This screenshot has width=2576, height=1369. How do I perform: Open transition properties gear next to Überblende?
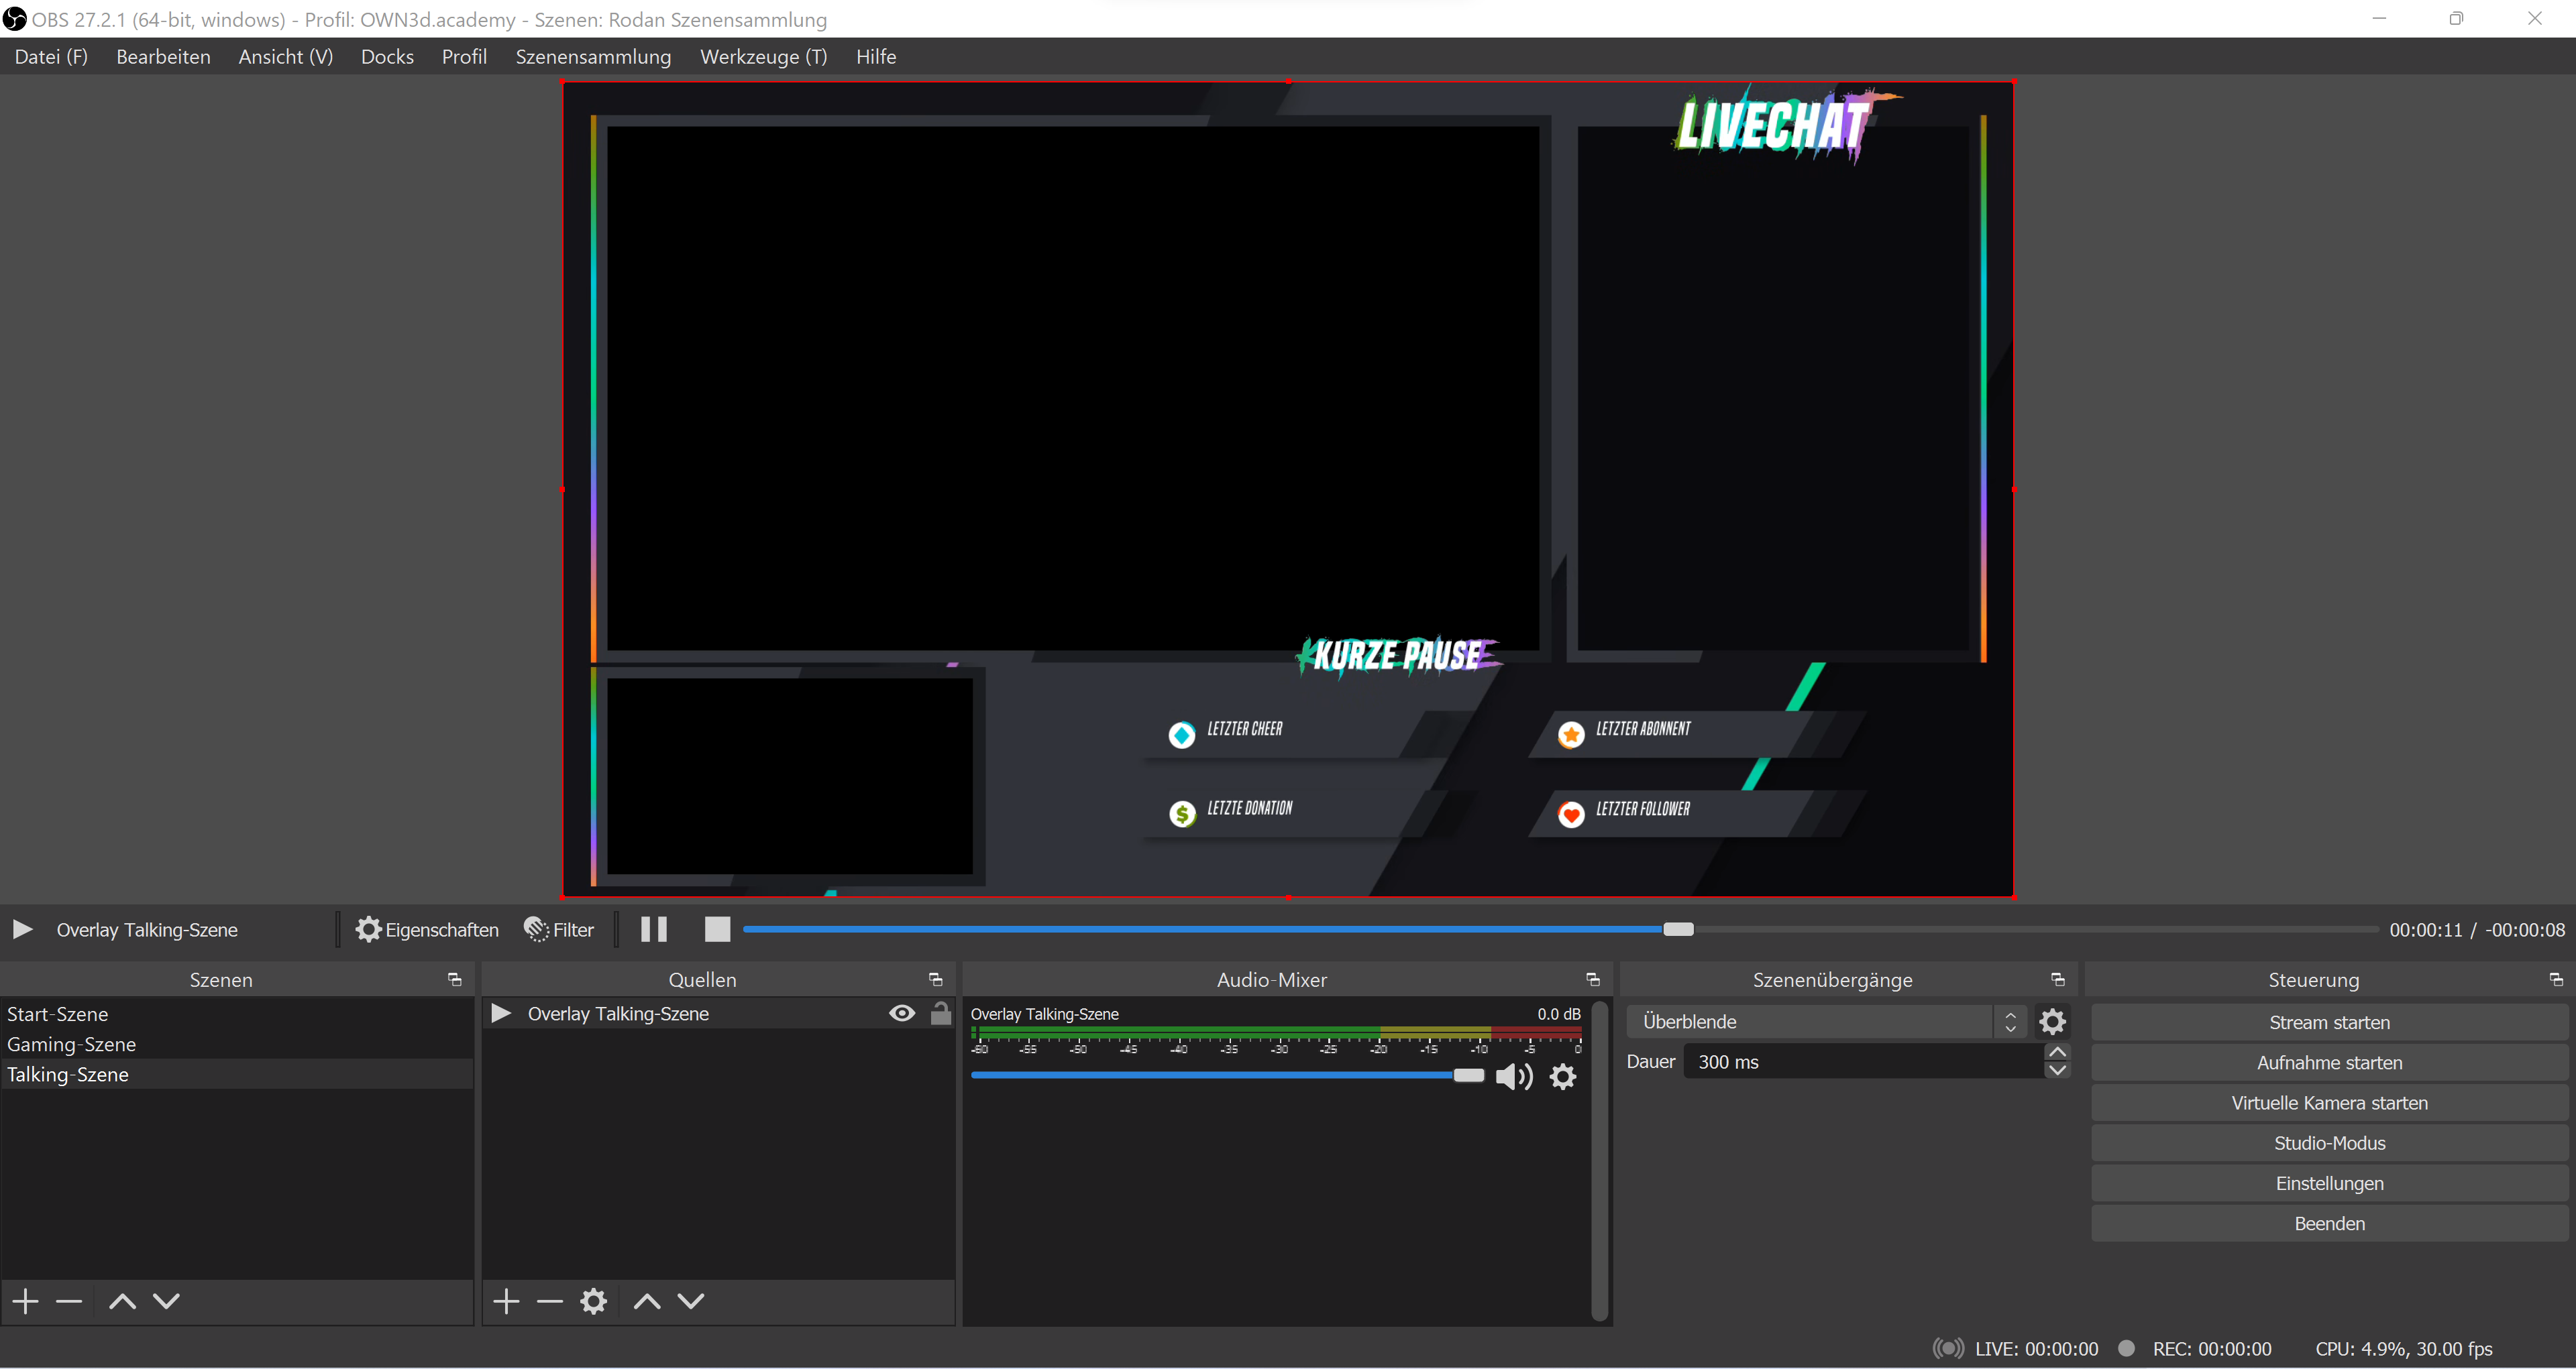pyautogui.click(x=2052, y=1021)
